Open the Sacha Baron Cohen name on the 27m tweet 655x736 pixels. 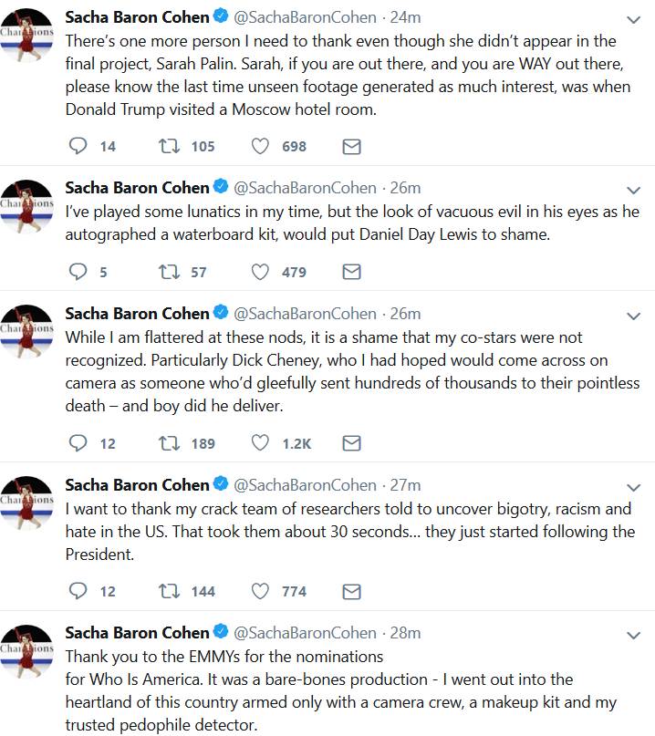(x=137, y=485)
